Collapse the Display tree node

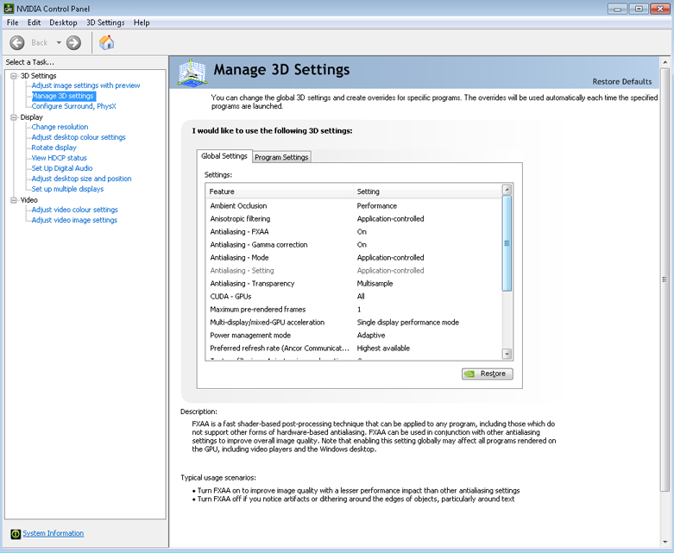[x=14, y=117]
